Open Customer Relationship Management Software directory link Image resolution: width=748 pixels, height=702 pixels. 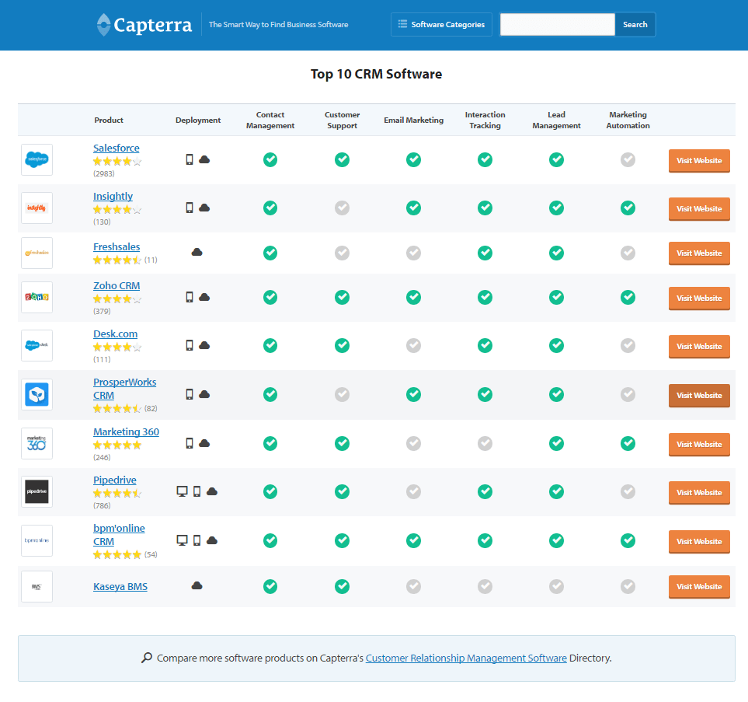[x=466, y=658]
